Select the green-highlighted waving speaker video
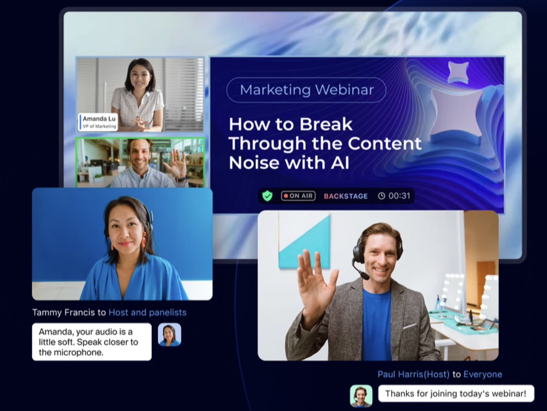 (x=140, y=163)
